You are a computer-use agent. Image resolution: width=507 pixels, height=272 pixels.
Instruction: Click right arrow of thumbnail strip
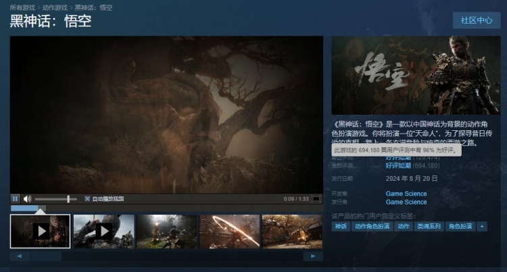click(x=313, y=256)
